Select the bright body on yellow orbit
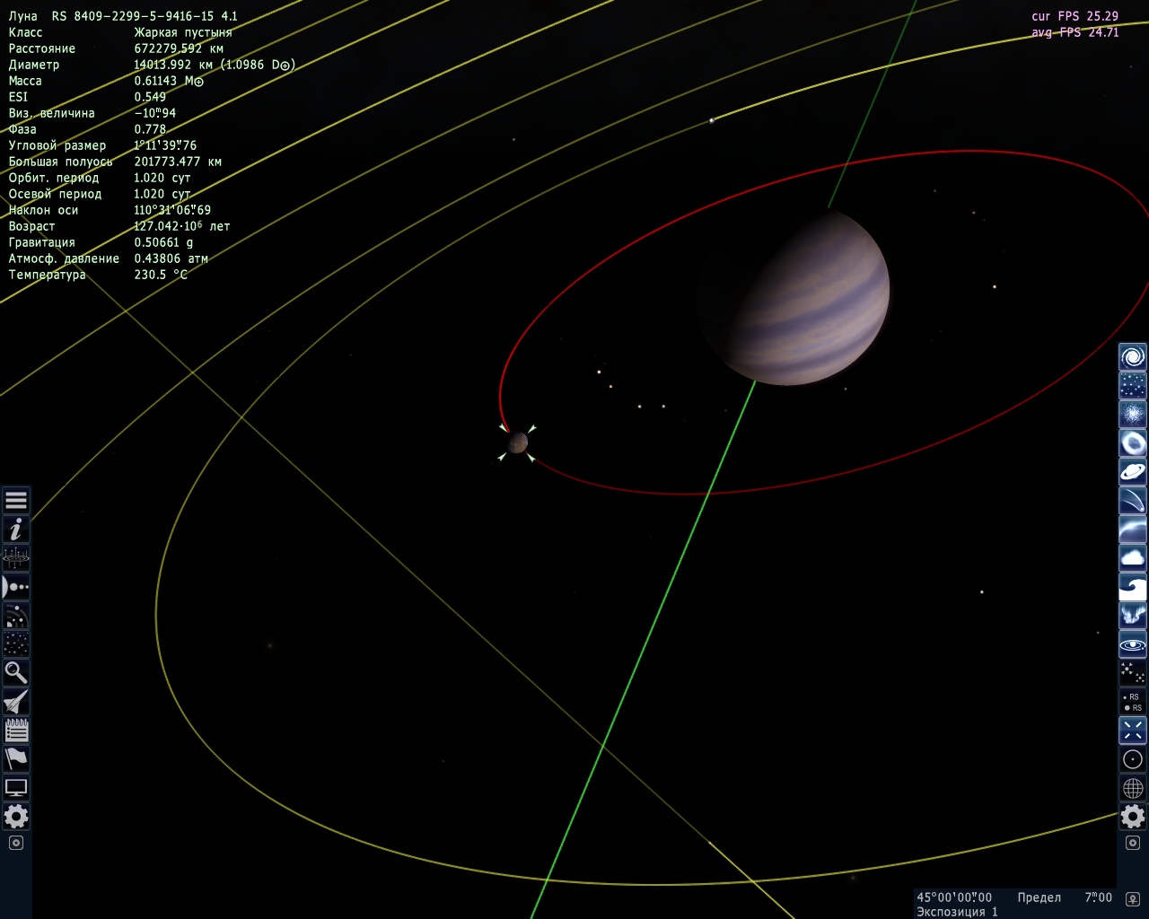Viewport: 1149px width, 919px height. tap(712, 120)
